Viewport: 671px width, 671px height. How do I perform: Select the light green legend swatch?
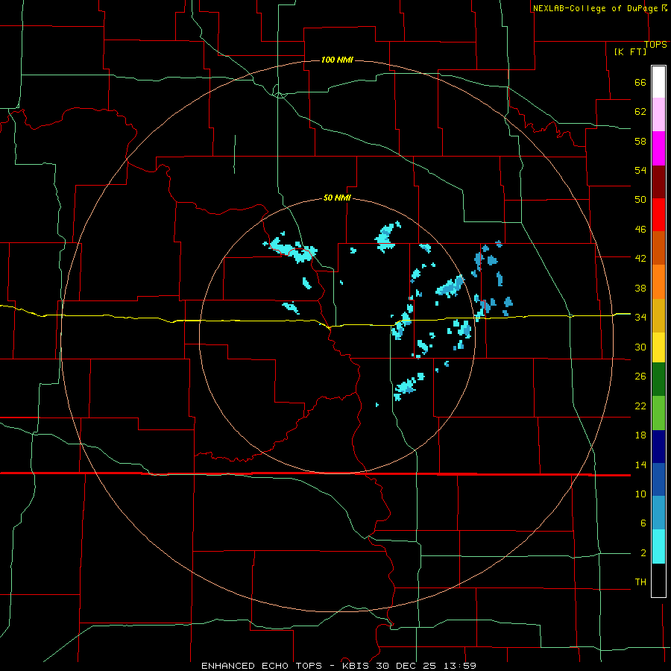[x=658, y=413]
